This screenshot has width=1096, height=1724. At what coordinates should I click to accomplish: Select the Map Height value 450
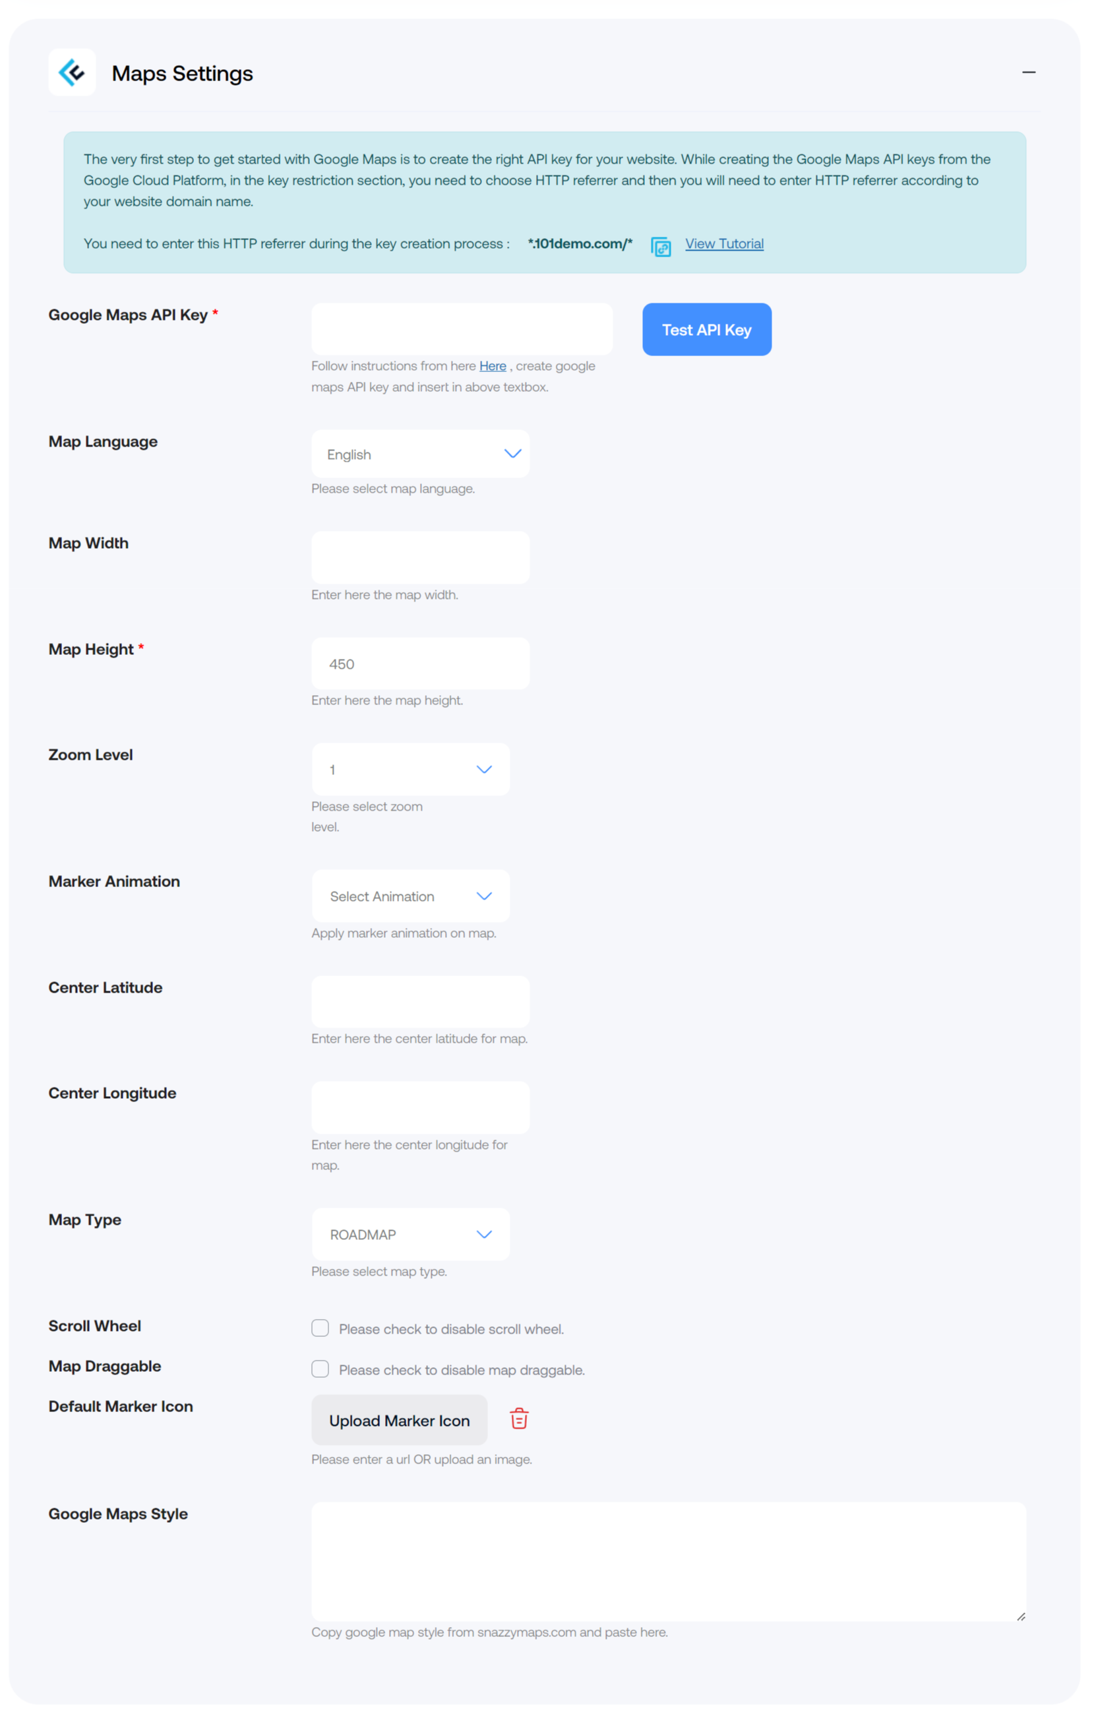pos(419,663)
